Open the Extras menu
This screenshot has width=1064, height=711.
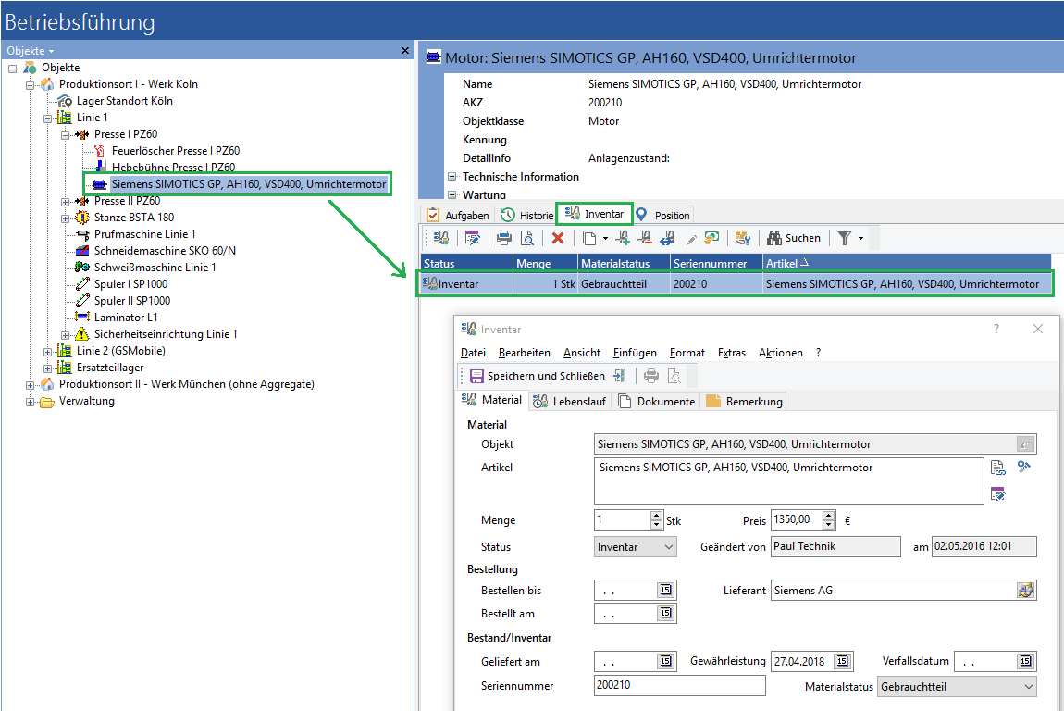pos(732,353)
